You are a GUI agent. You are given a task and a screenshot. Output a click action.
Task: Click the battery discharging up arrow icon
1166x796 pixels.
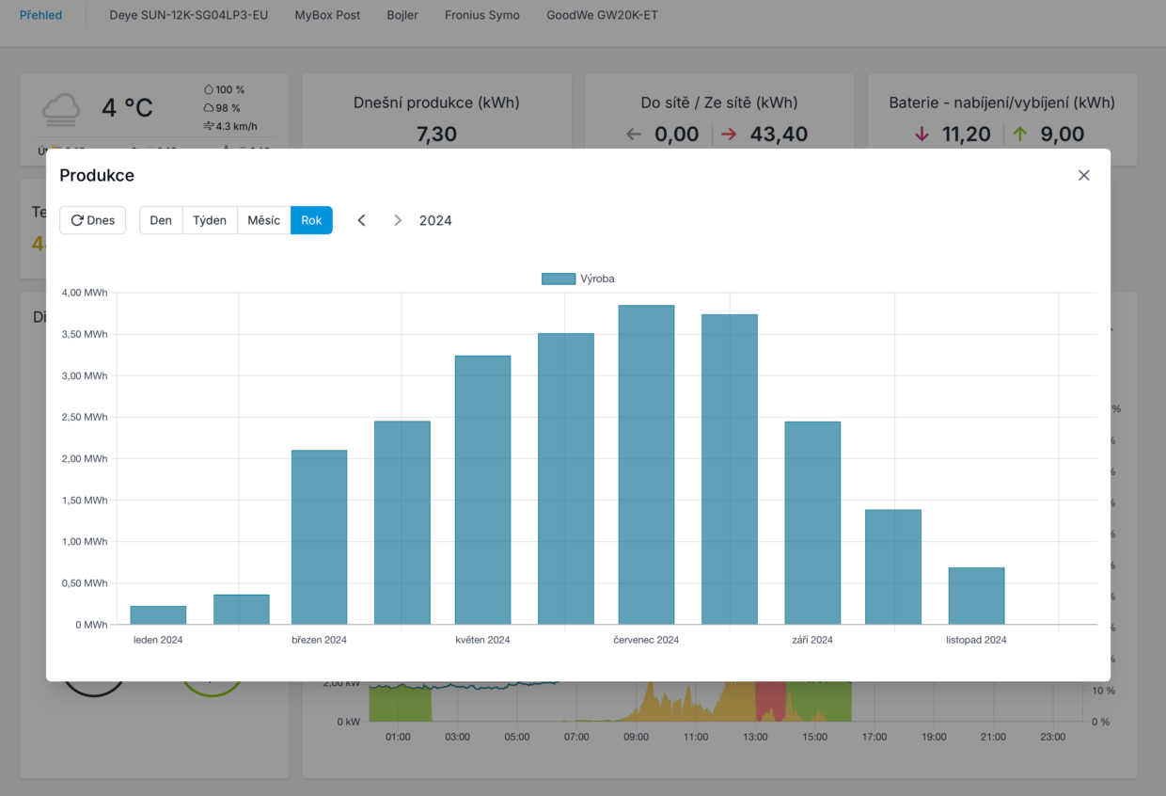coord(1020,135)
